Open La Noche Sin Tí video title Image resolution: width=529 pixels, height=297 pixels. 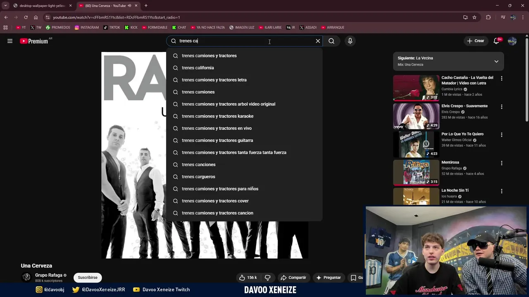455,190
